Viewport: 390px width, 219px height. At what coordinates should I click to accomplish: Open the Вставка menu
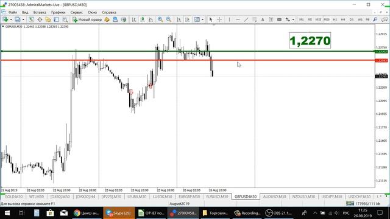click(x=40, y=12)
